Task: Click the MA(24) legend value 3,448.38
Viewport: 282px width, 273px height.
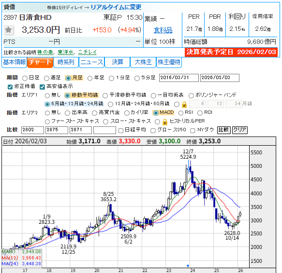Action: (31, 264)
